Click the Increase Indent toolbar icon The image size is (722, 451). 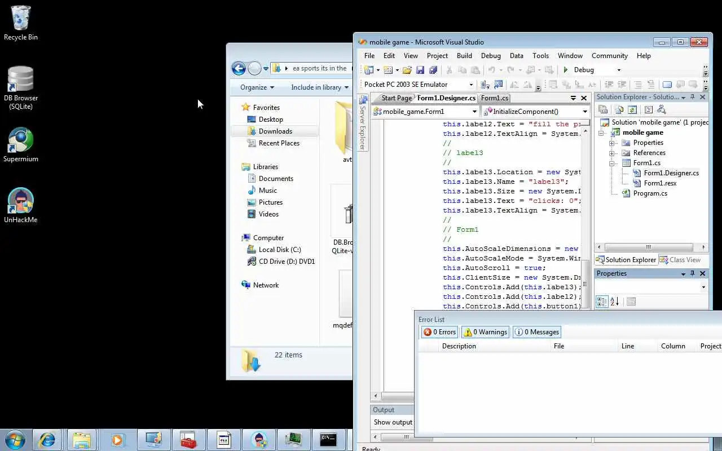click(x=622, y=85)
